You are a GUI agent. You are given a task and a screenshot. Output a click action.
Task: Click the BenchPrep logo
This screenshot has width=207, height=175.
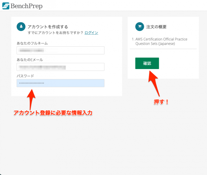coord(22,6)
